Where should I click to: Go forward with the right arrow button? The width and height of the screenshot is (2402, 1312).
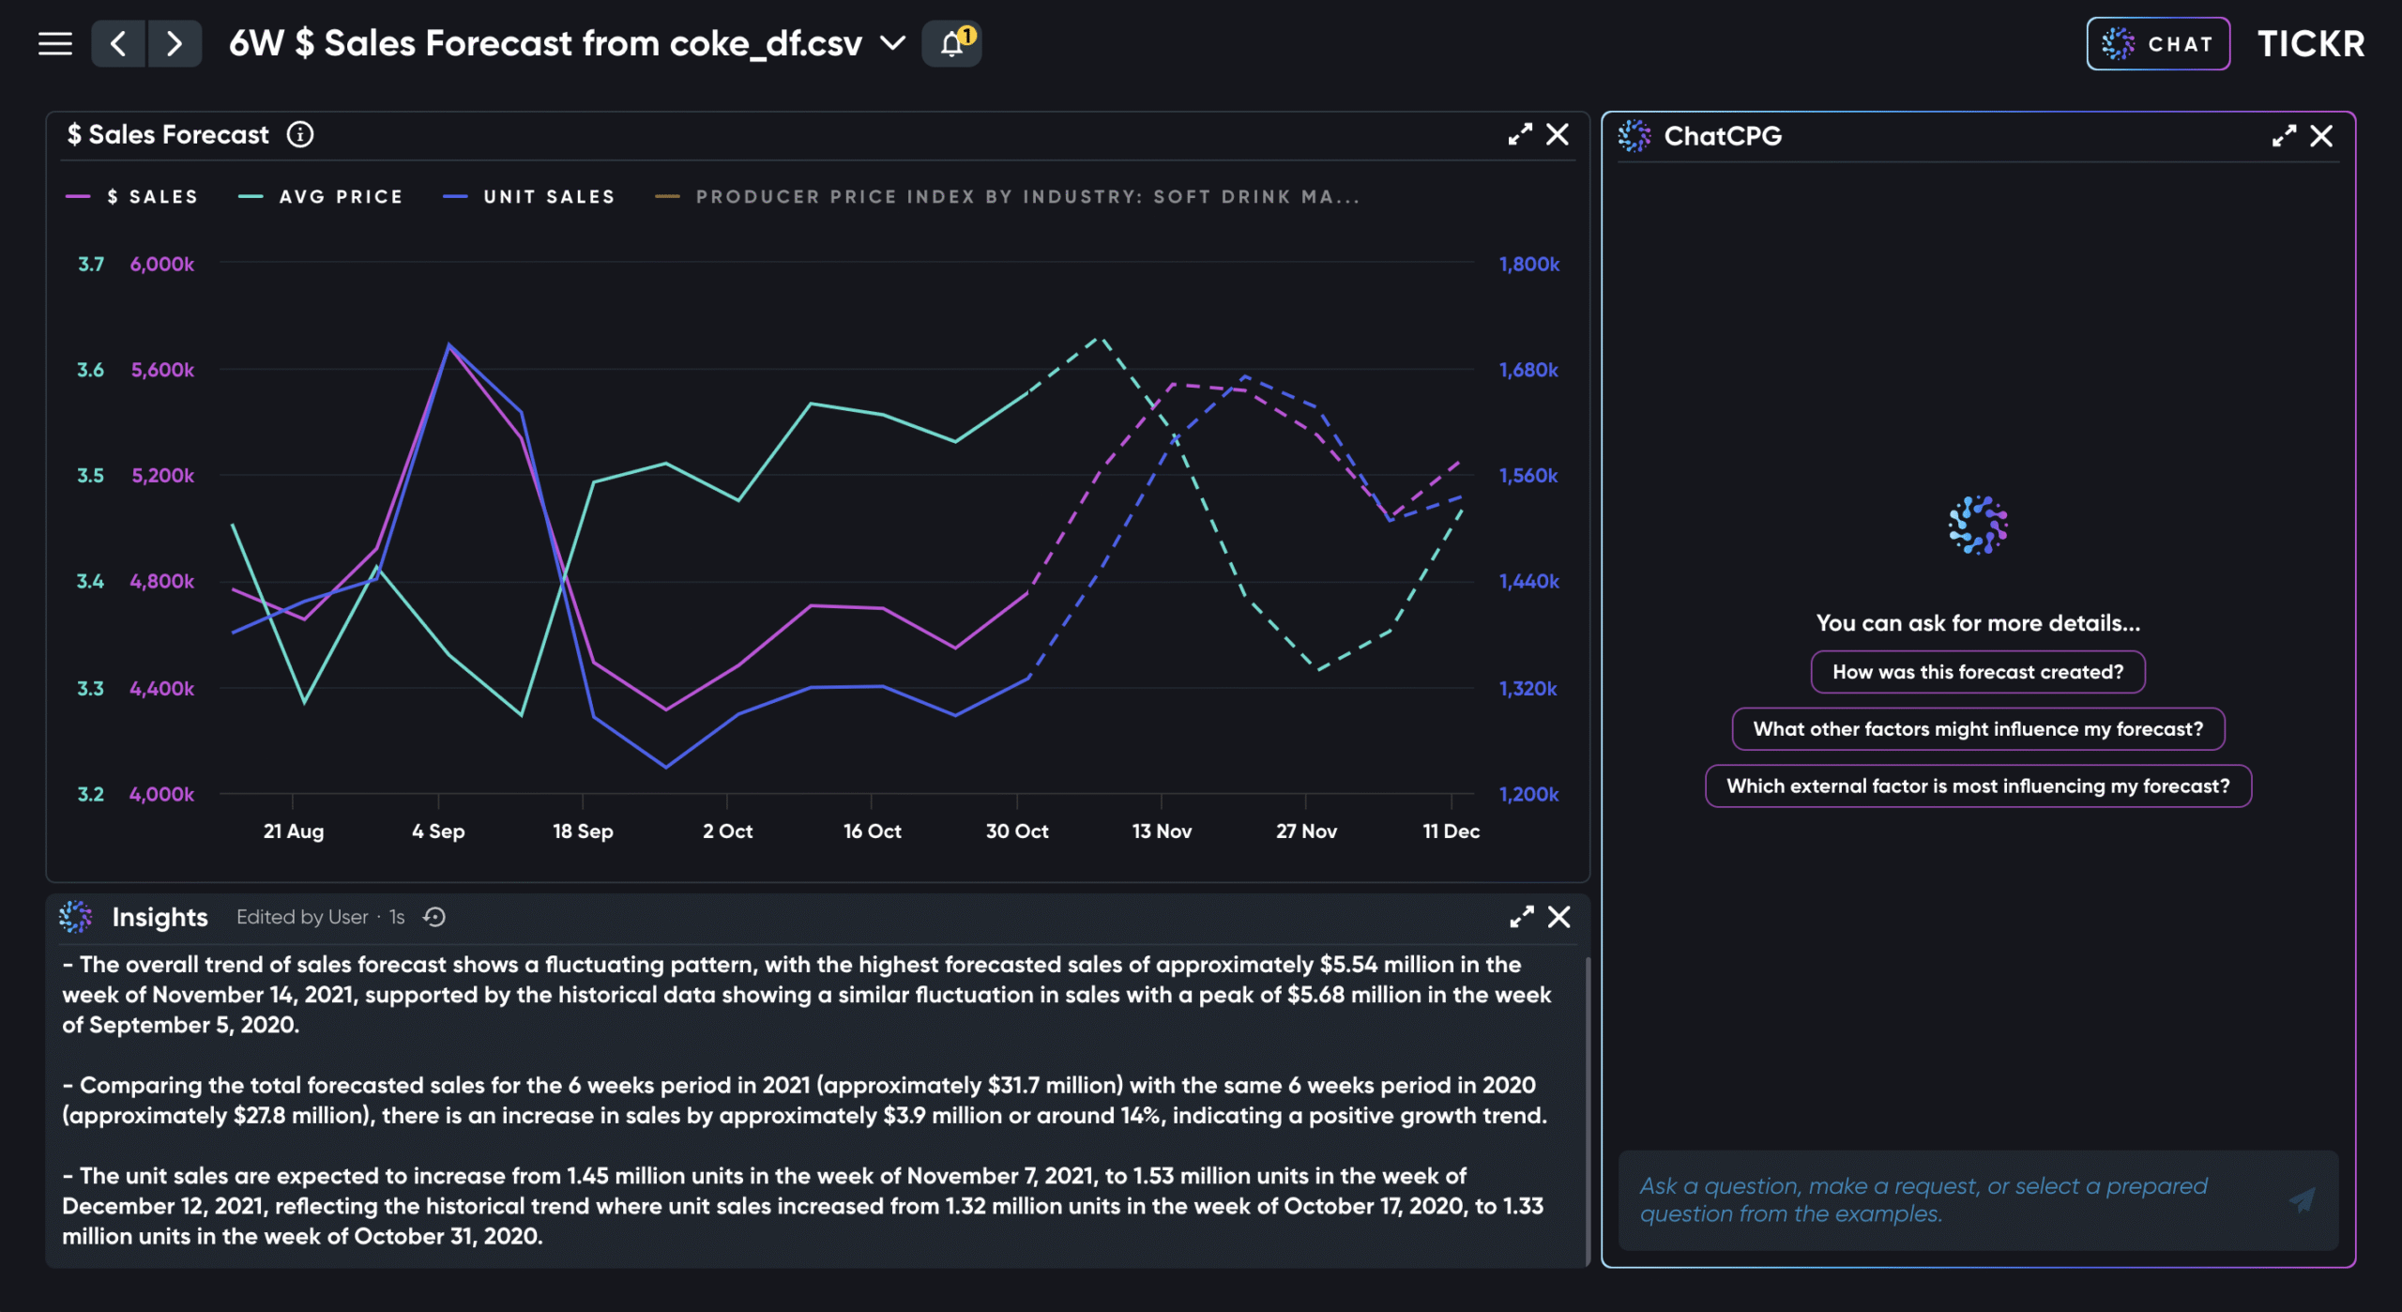[175, 44]
